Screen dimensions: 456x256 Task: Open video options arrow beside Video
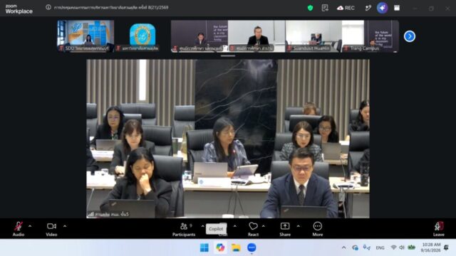pos(65,226)
